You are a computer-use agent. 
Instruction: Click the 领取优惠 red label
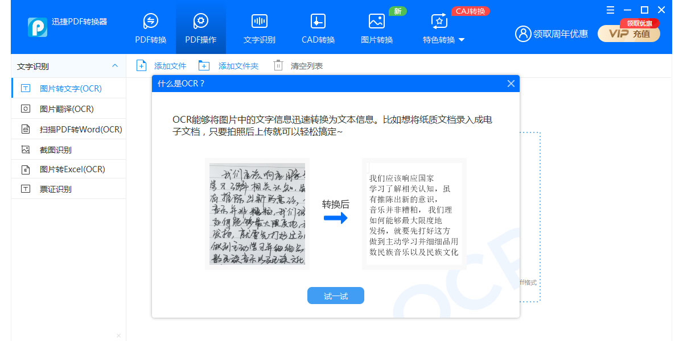coord(640,23)
